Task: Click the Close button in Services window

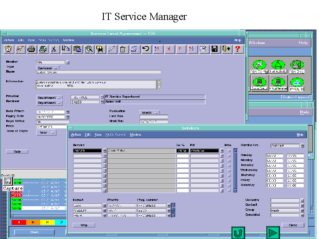Action: pyautogui.click(x=293, y=225)
